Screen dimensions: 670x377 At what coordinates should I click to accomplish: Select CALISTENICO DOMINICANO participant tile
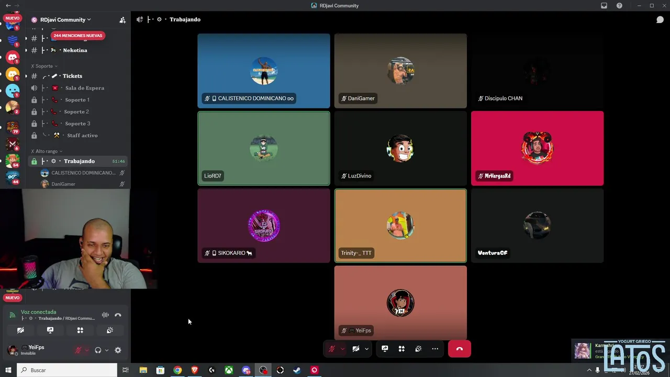tap(264, 71)
